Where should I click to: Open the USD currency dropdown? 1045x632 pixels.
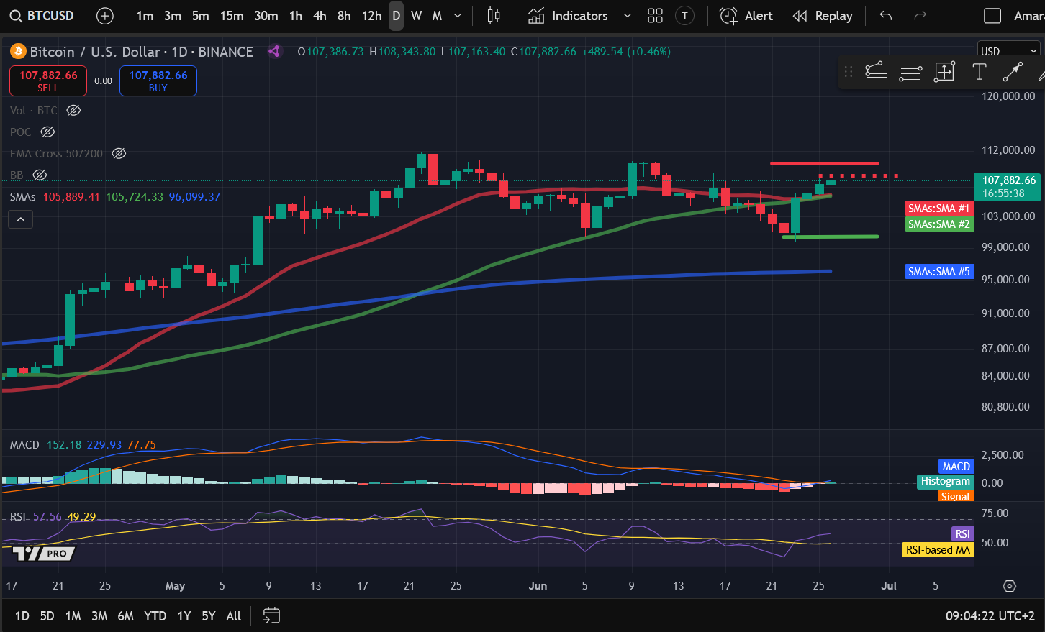(x=1009, y=51)
